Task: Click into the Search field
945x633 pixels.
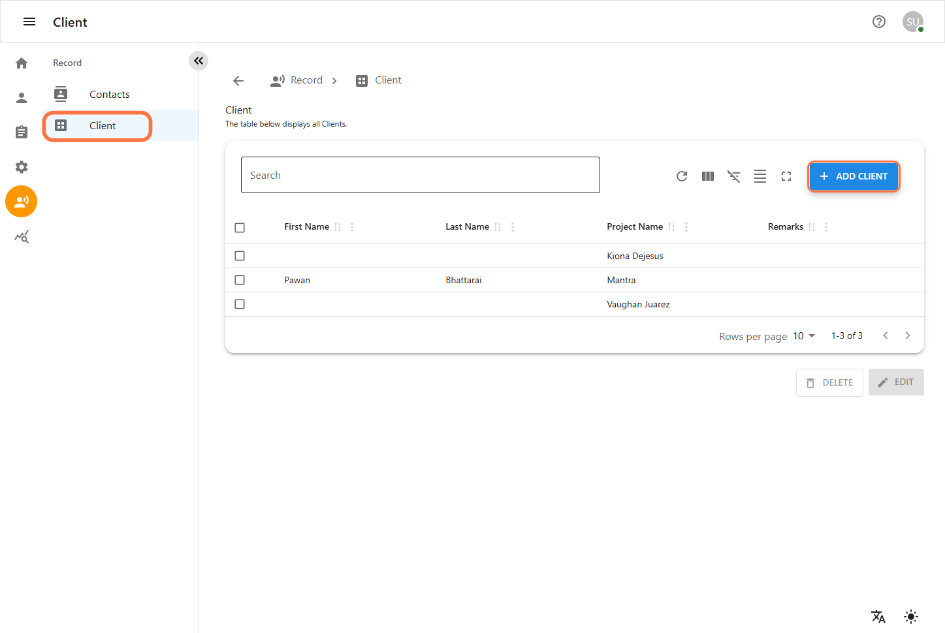Action: click(x=420, y=175)
